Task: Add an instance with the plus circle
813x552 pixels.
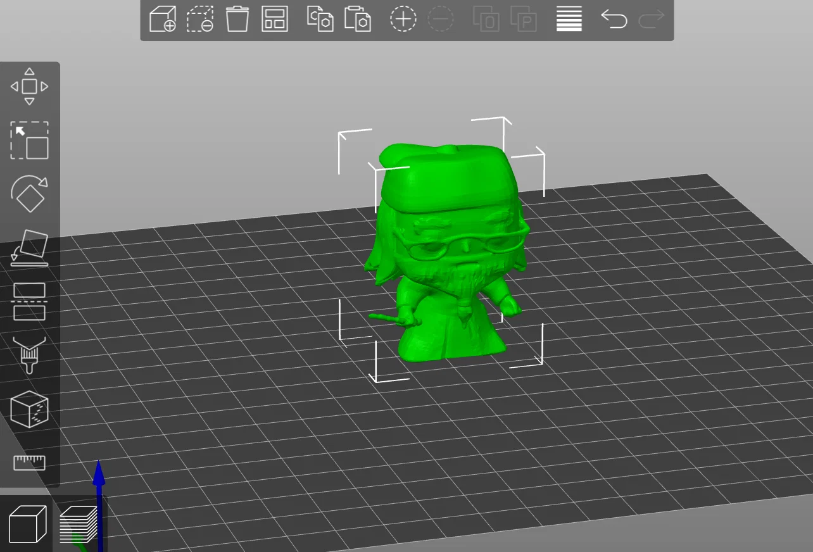Action: pyautogui.click(x=403, y=19)
